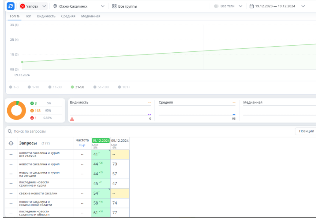Screen dimensions: 316x220
Task: Select the Медианная tab
Action: pyautogui.click(x=91, y=16)
